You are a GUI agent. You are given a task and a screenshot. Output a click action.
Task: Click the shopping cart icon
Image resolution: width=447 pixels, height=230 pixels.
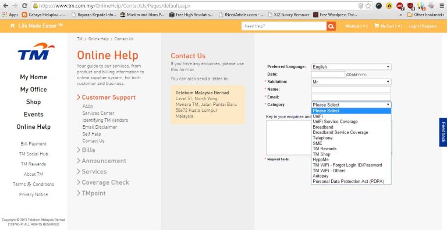[x=377, y=26]
